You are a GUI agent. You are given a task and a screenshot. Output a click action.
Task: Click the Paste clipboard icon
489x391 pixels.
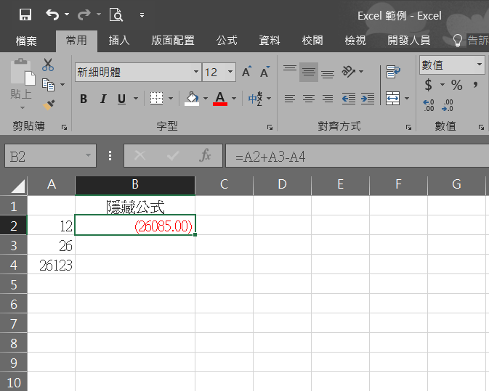click(23, 73)
